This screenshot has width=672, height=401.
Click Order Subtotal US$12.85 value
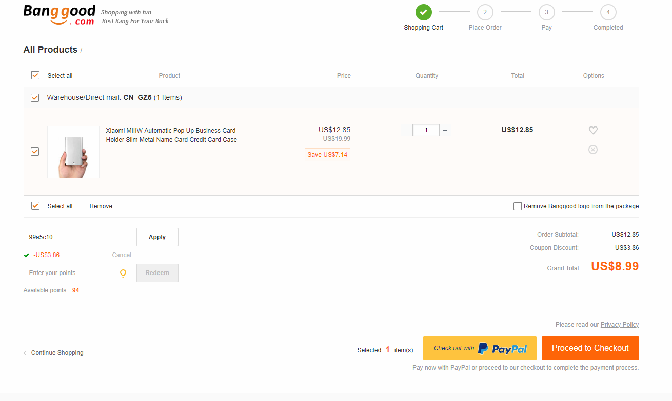coord(625,235)
